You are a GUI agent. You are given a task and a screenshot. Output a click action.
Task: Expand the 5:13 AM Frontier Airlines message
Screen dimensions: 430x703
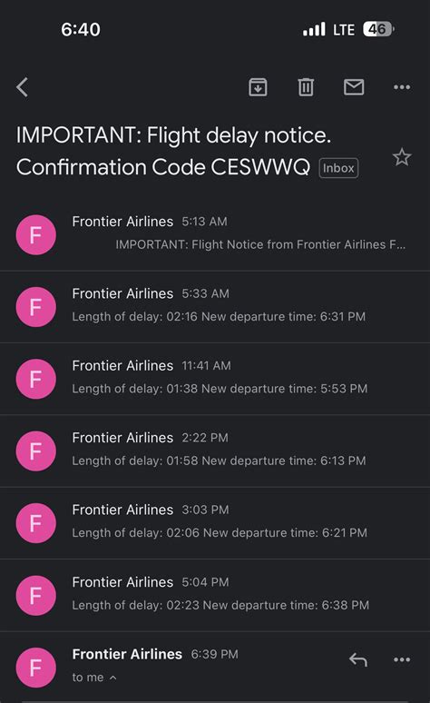pyautogui.click(x=215, y=234)
